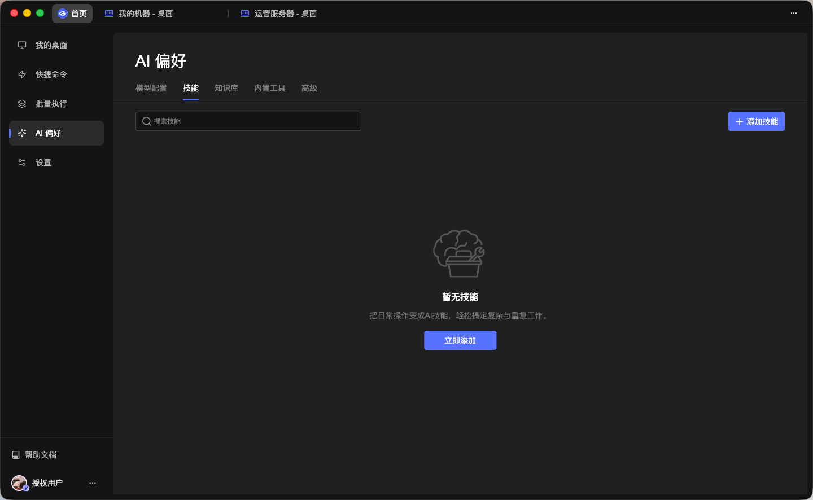
Task: Select the 技能 tab
Action: coord(191,88)
